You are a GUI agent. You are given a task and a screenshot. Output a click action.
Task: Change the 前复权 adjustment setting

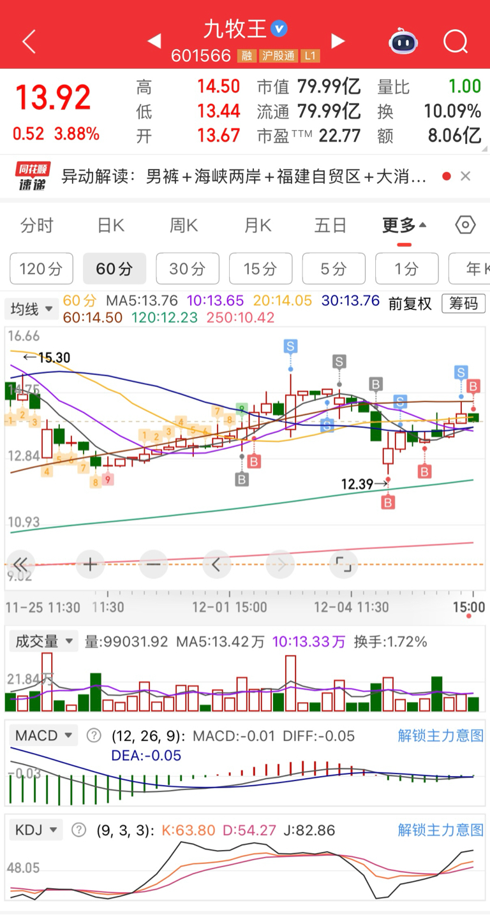(x=410, y=304)
